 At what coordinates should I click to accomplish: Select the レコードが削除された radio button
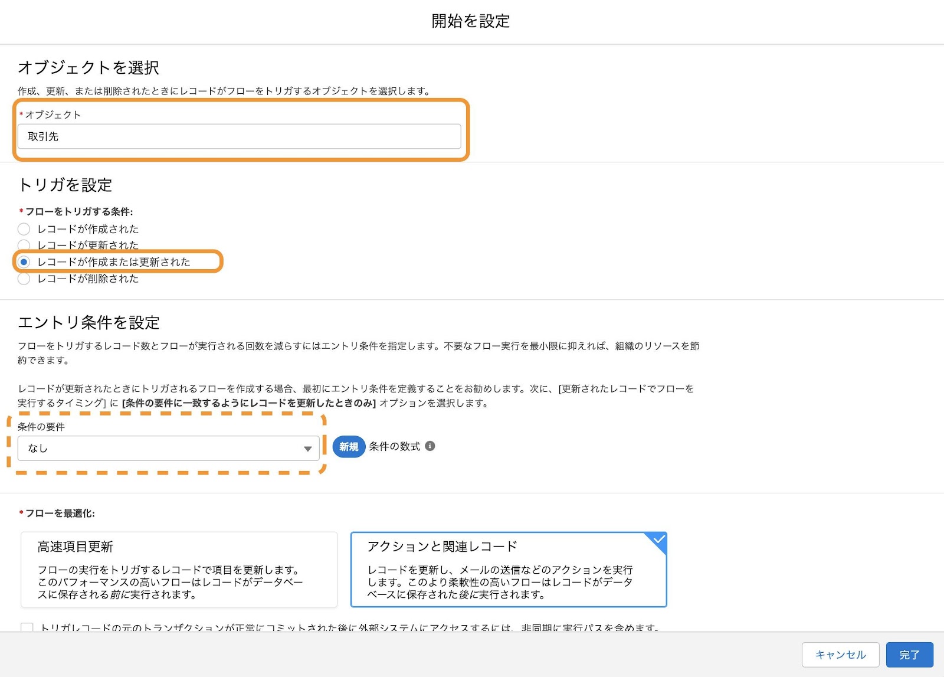[x=24, y=279]
